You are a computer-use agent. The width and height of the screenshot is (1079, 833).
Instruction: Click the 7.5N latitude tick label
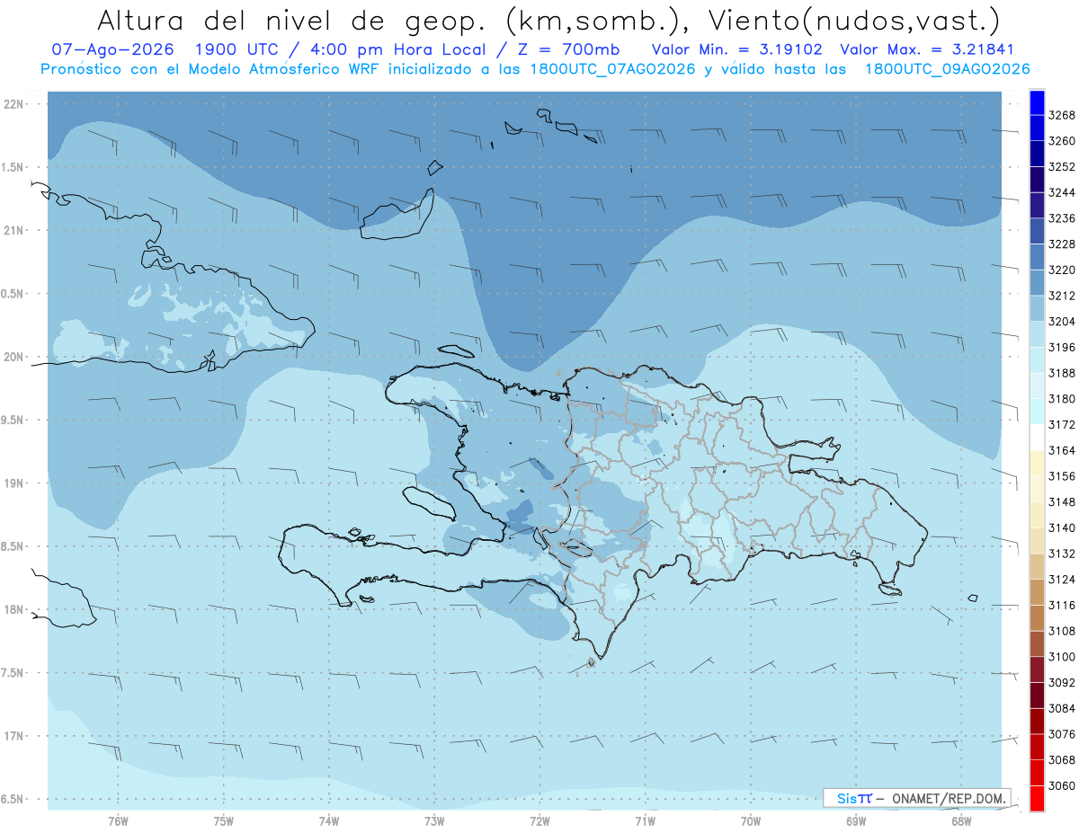click(12, 673)
